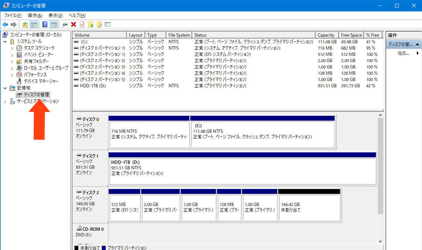This screenshot has width=422, height=250.
Task: Select デバイス マネージャー in the tree
Action: click(41, 81)
